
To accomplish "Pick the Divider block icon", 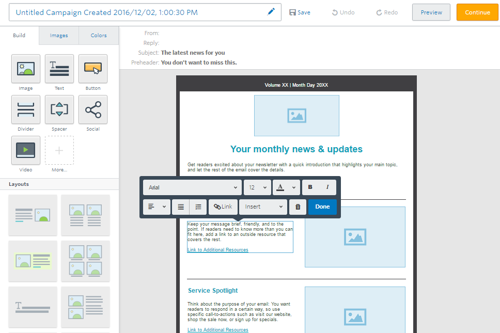I will point(26,109).
